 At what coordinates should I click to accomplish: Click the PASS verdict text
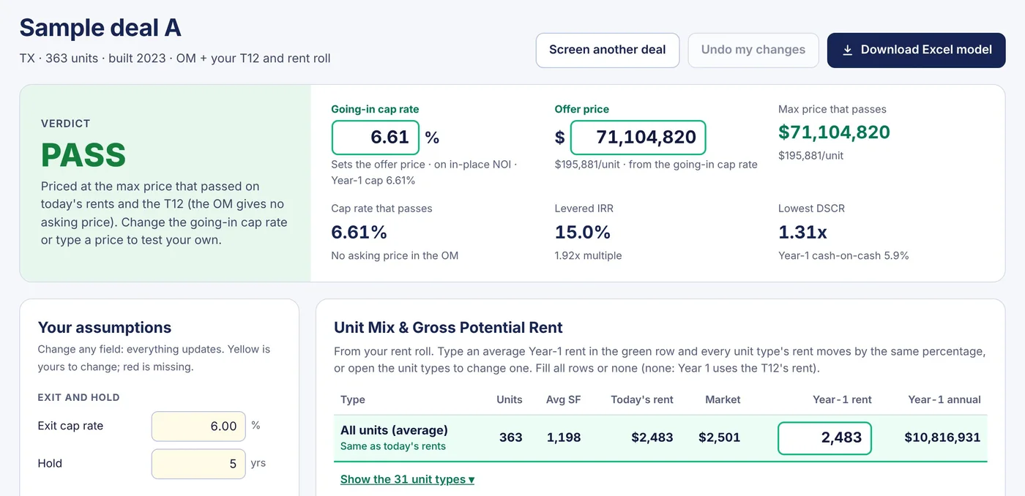click(x=83, y=155)
